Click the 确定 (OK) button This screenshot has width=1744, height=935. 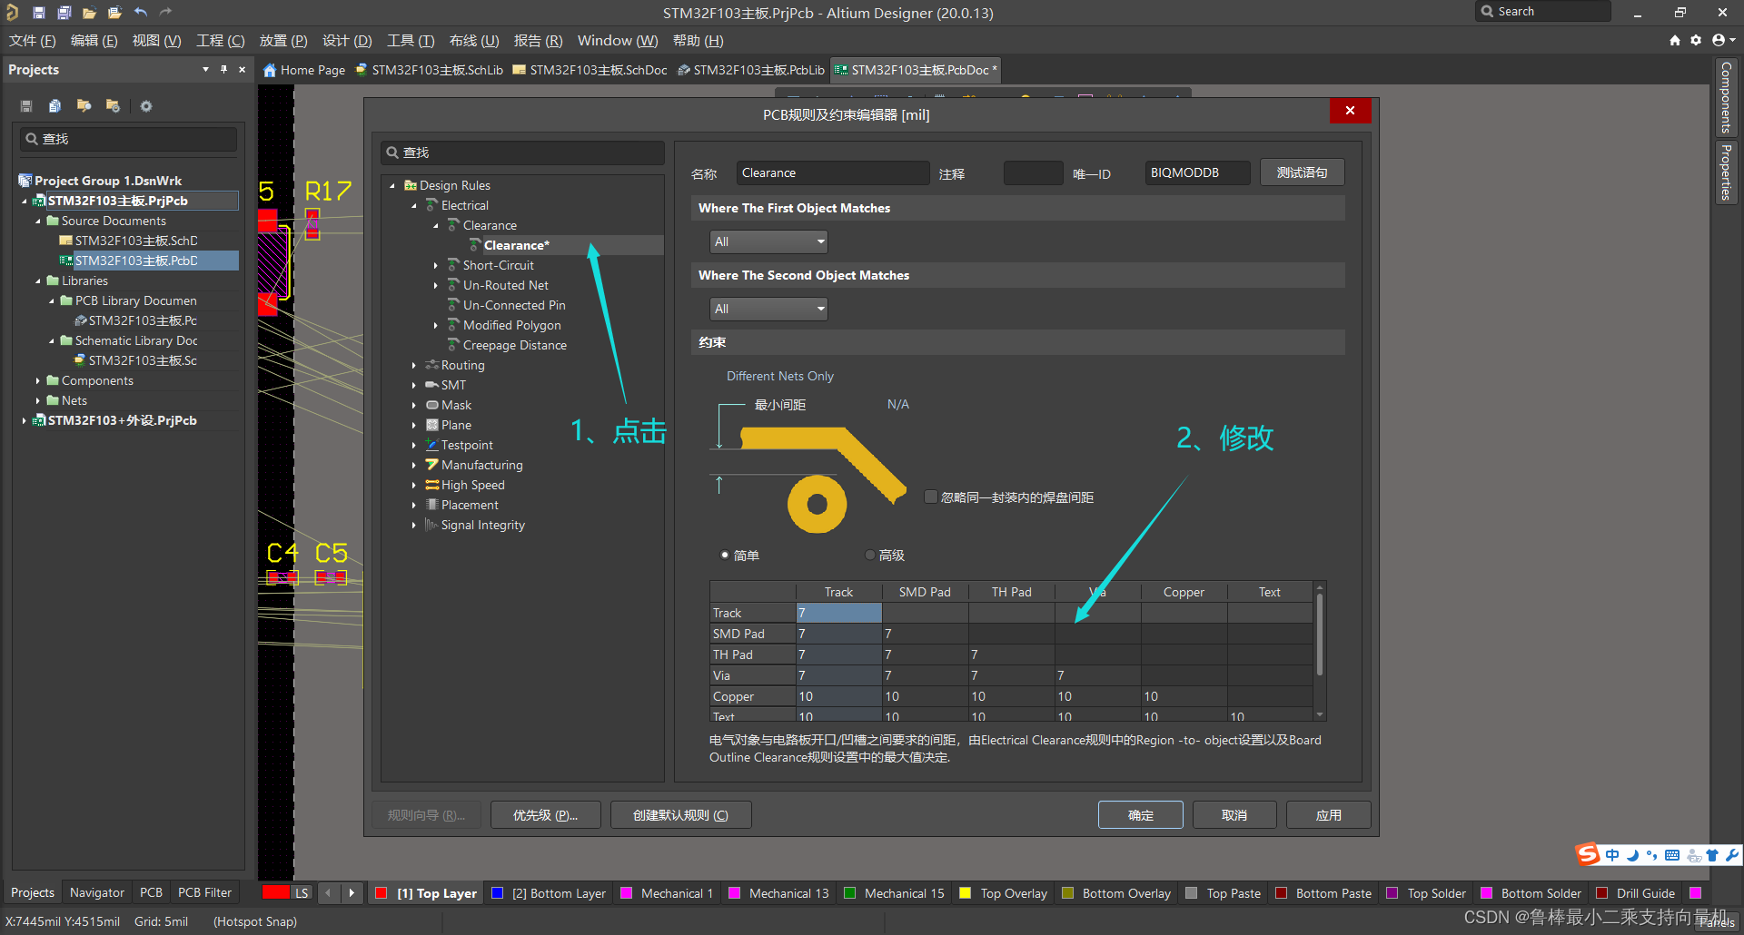[1141, 815]
